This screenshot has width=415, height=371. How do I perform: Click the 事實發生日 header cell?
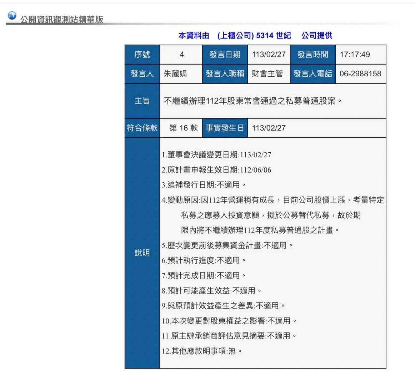(x=225, y=128)
